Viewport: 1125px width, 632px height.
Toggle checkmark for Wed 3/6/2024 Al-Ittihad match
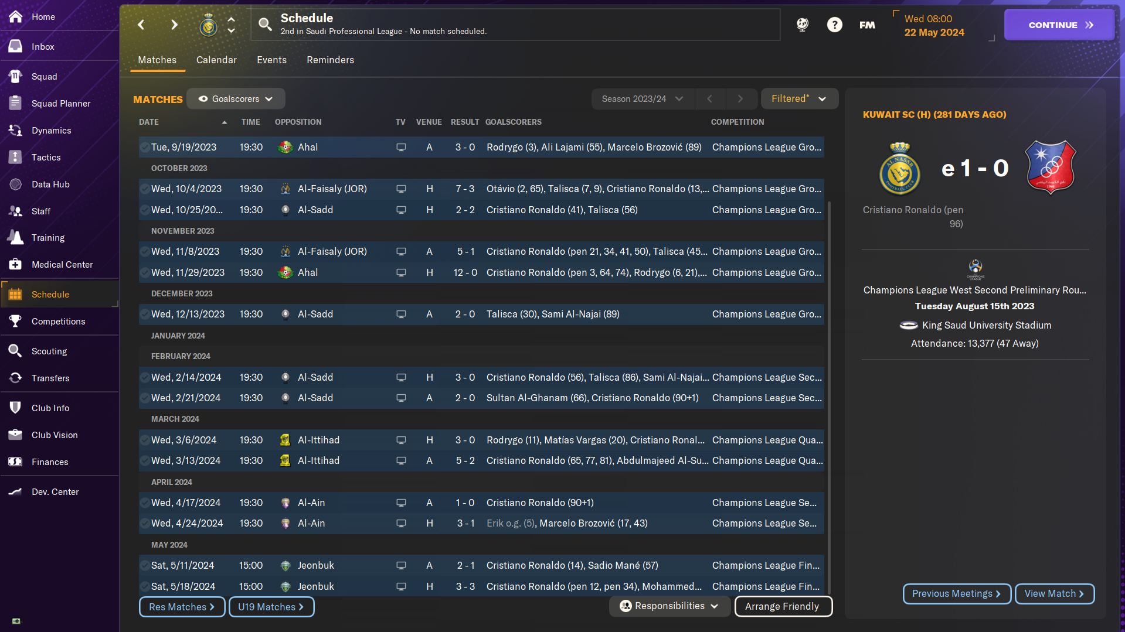click(x=144, y=440)
